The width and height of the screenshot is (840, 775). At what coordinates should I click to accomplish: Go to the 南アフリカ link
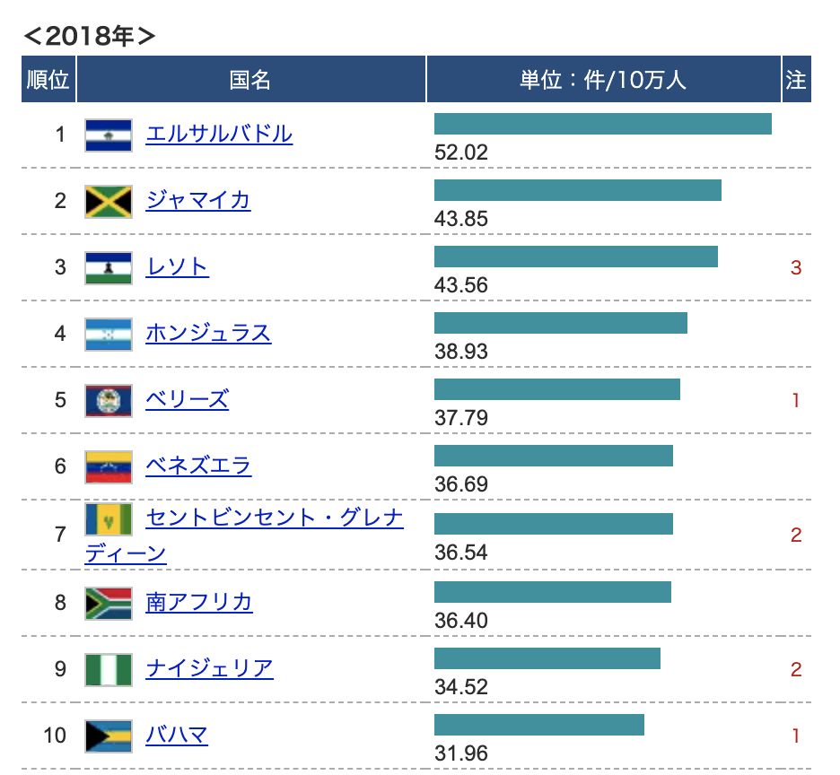coord(199,602)
